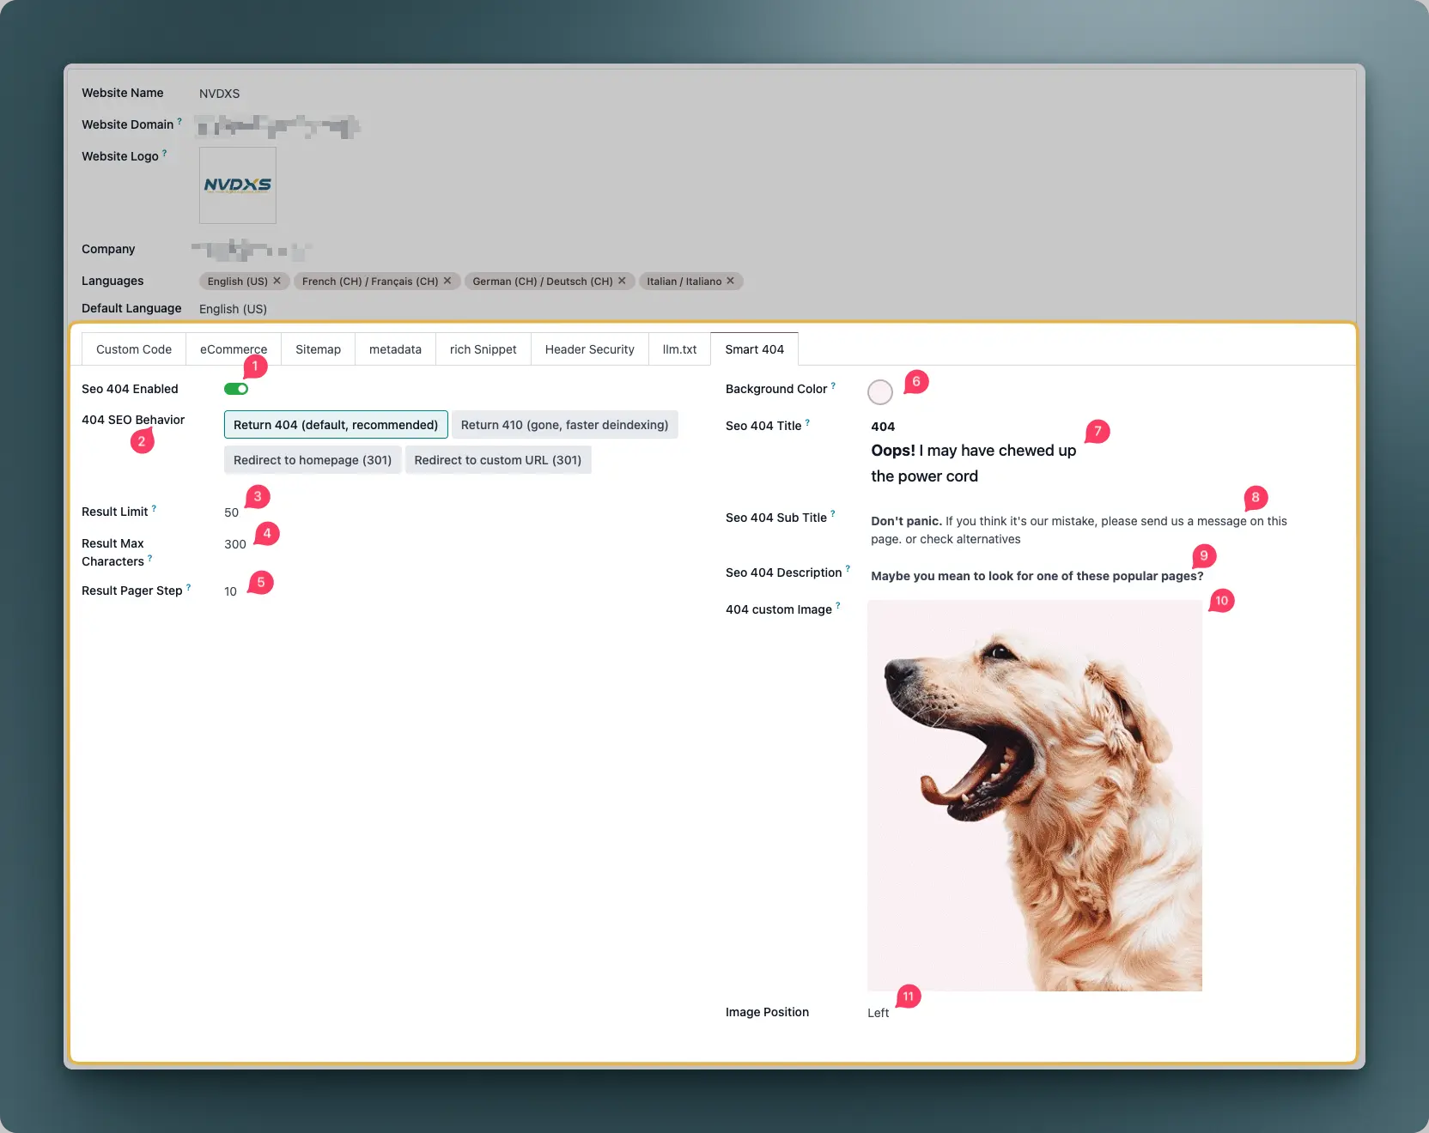Remove the French (CH) language tag
This screenshot has height=1133, width=1429.
pos(447,281)
